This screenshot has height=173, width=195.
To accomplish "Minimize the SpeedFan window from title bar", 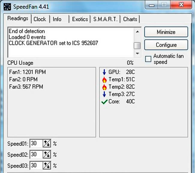I will (x=151, y=5).
